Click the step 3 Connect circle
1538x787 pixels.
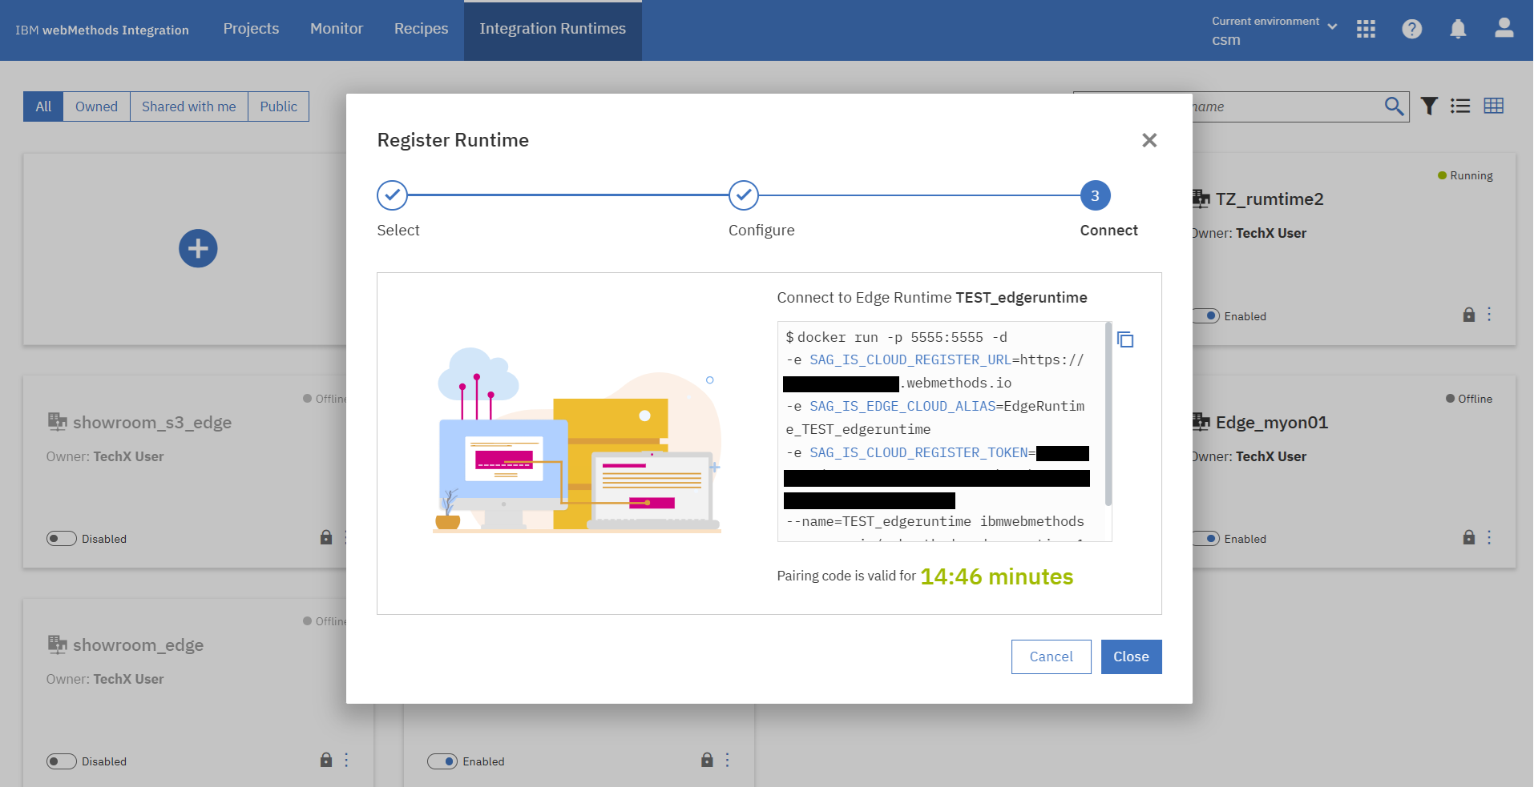tap(1096, 195)
